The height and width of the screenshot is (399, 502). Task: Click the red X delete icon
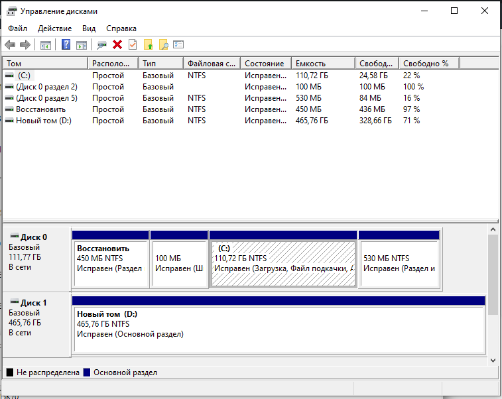tap(117, 44)
